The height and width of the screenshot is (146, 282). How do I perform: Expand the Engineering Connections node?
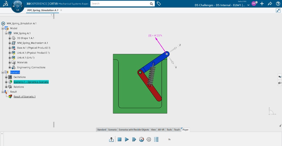click(10, 67)
